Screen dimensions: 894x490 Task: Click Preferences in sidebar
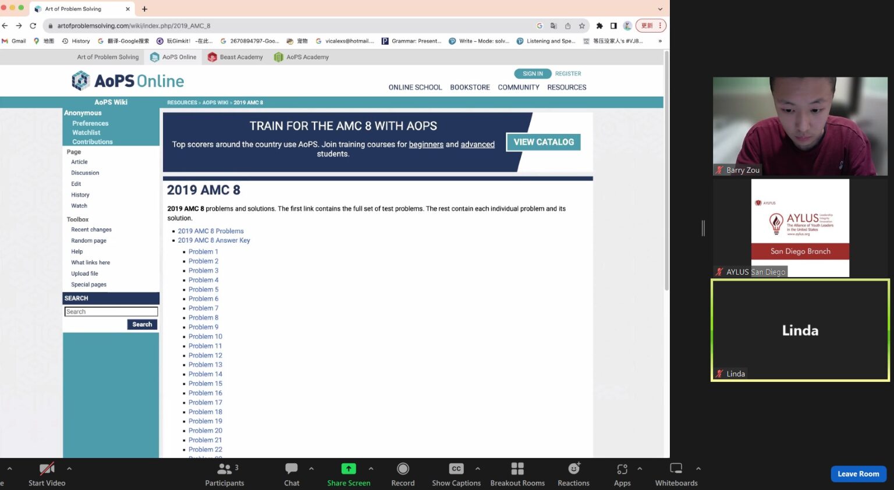[90, 123]
